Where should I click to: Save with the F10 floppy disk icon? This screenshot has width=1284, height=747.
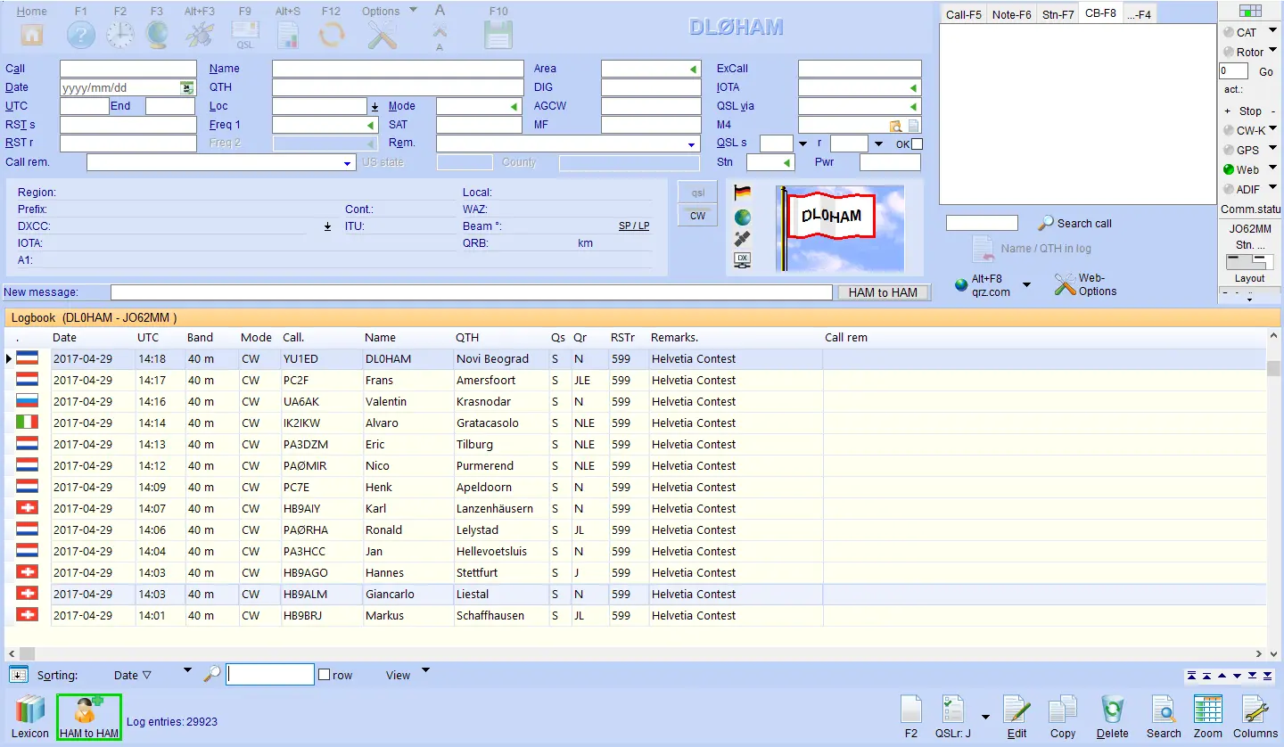(x=498, y=35)
